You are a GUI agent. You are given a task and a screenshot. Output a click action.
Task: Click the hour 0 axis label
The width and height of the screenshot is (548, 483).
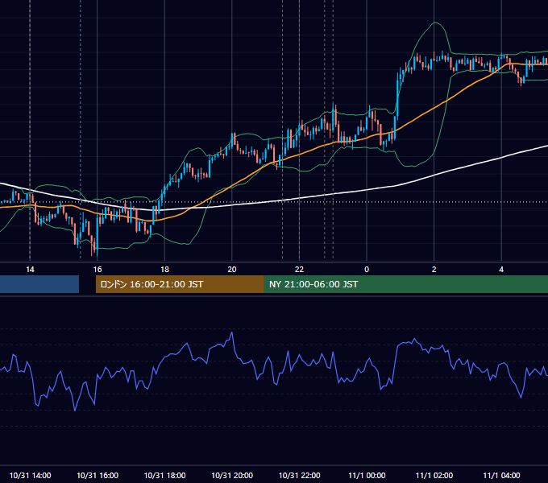coord(367,269)
